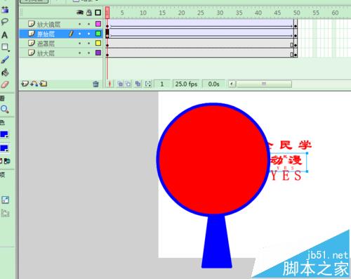Click the first icon in tool options section
This screenshot has height=279, width=351.
pyautogui.click(x=5, y=200)
